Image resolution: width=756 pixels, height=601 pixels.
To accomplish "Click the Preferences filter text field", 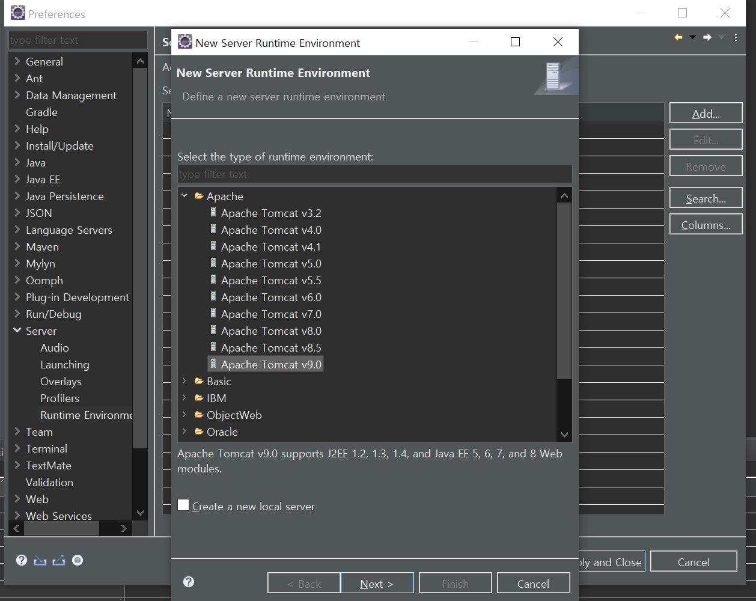I will [x=78, y=40].
